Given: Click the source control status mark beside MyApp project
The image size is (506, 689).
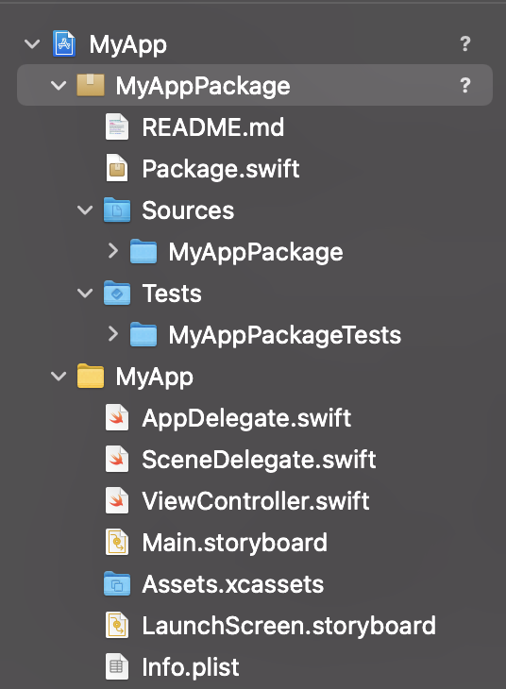Looking at the screenshot, I should coord(465,44).
